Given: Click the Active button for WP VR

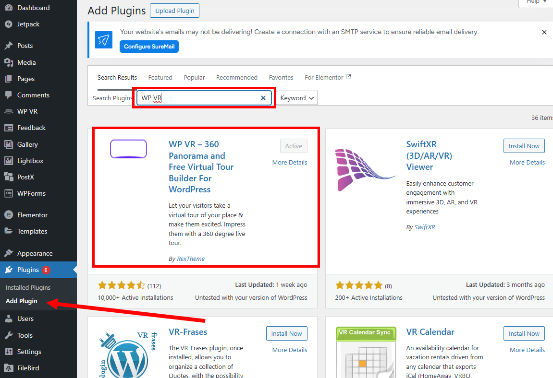Looking at the screenshot, I should pyautogui.click(x=294, y=146).
